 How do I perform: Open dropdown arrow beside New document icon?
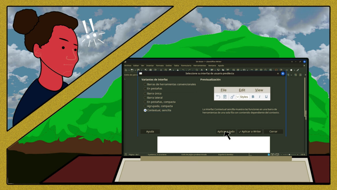[x=129, y=70]
